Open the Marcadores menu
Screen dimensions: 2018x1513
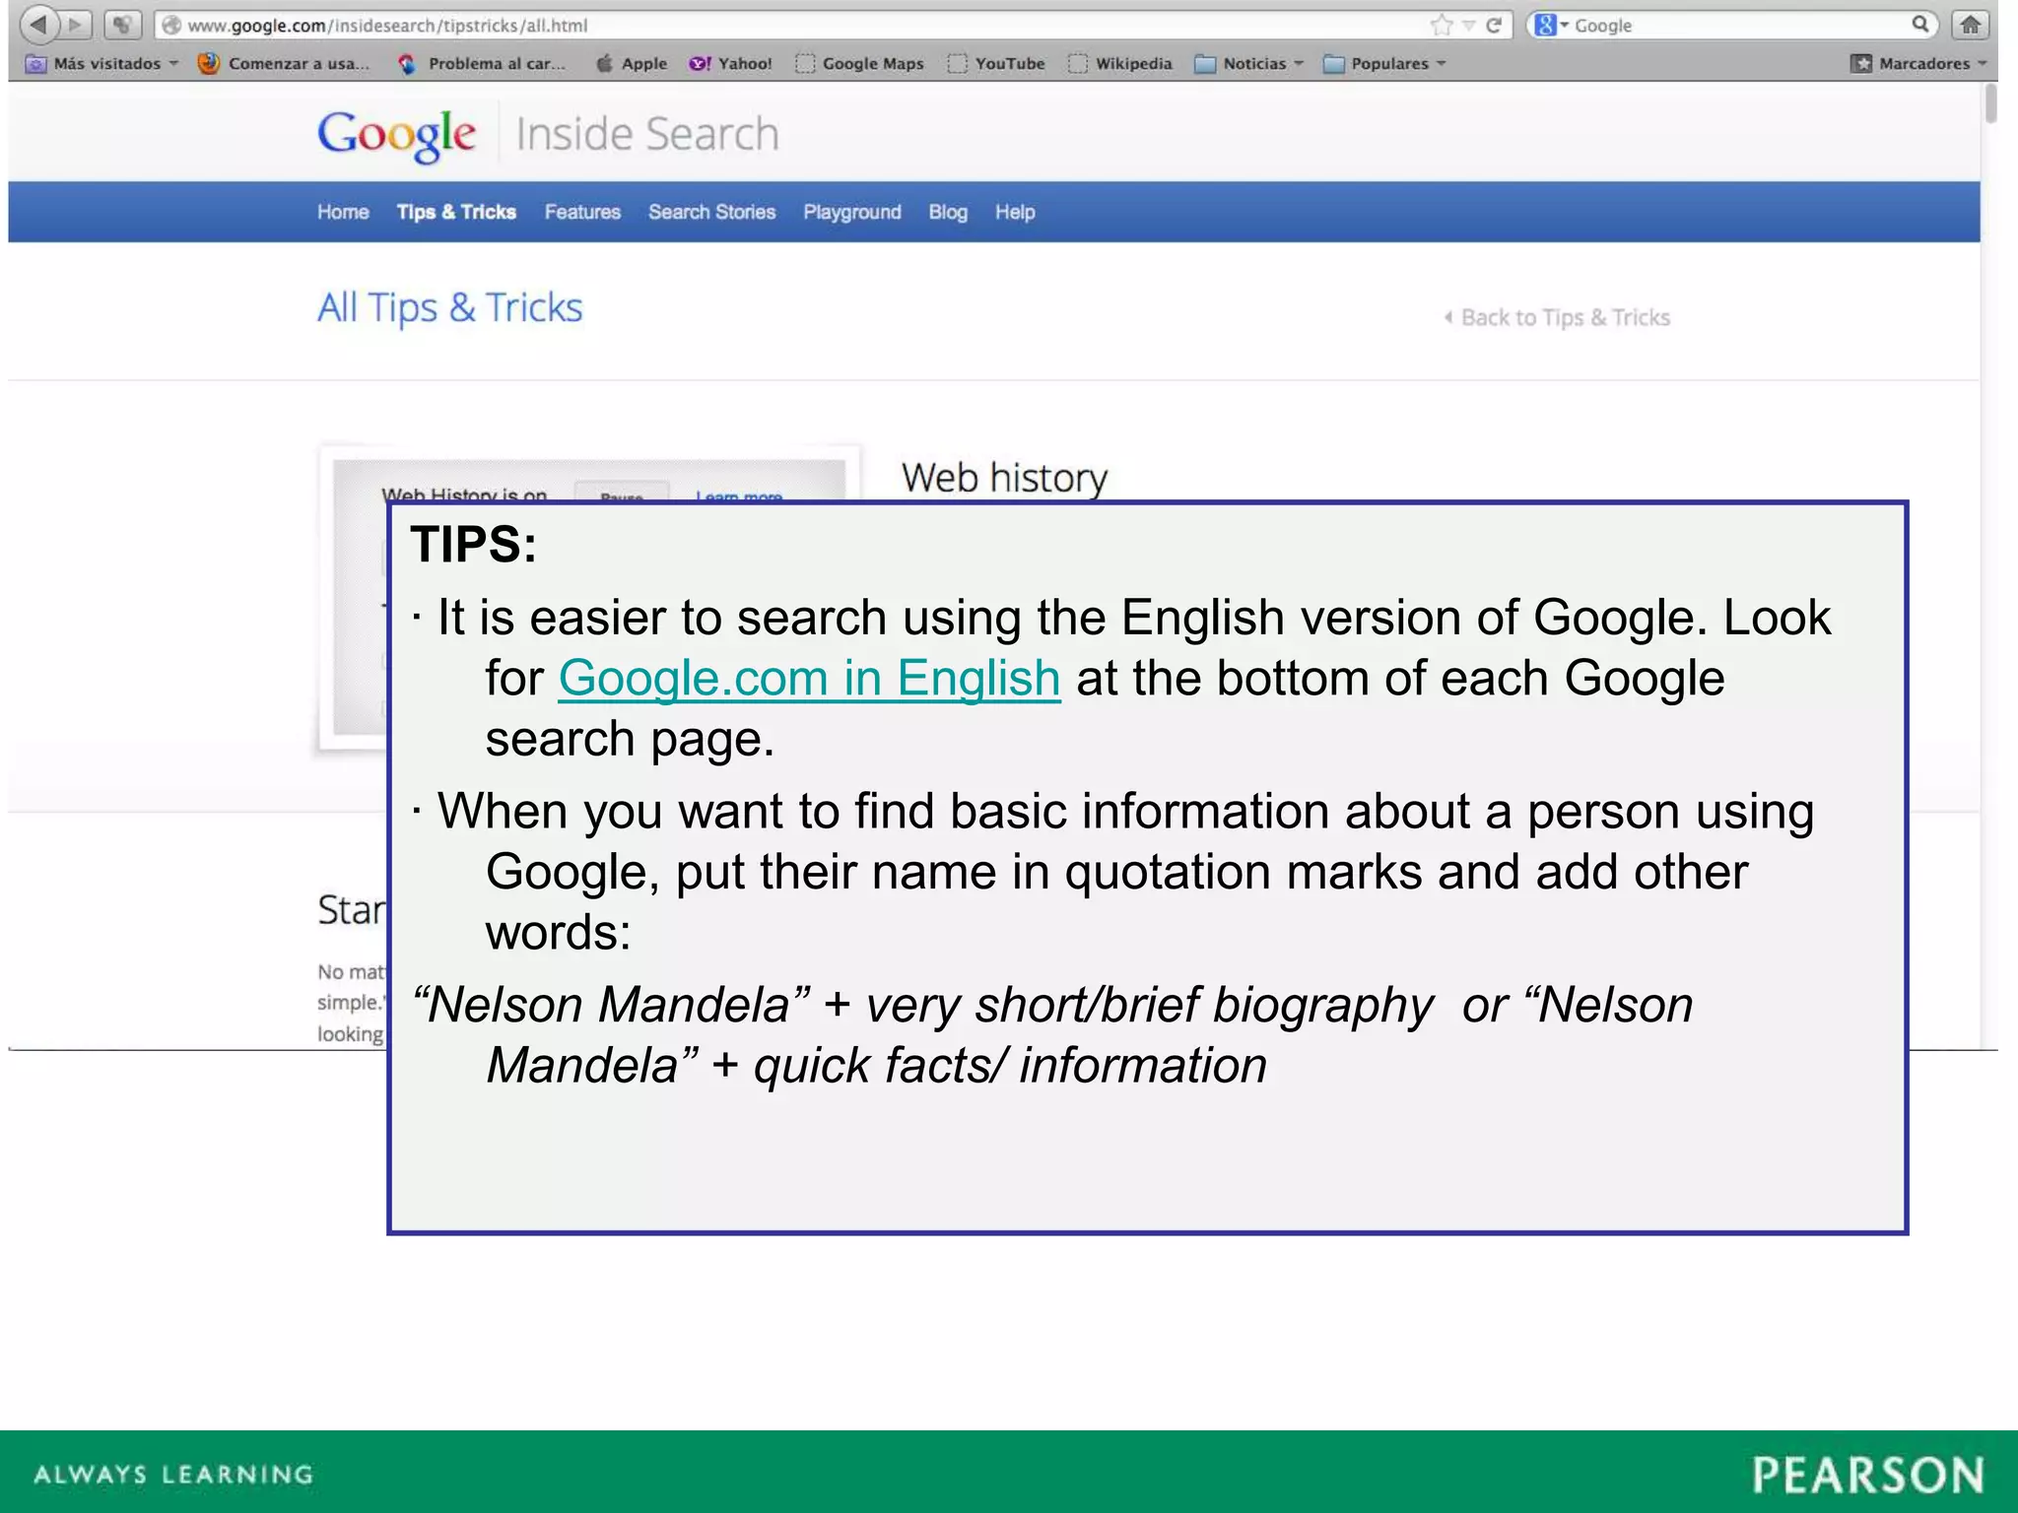point(1918,64)
